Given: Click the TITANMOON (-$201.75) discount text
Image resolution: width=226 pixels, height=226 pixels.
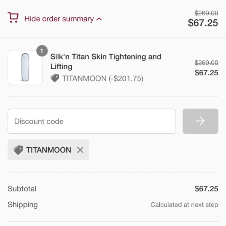Looking at the screenshot, I should [x=103, y=79].
